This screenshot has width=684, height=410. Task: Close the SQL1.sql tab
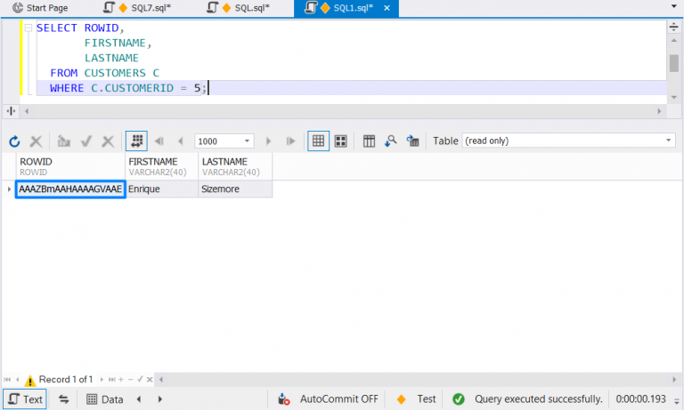[387, 8]
